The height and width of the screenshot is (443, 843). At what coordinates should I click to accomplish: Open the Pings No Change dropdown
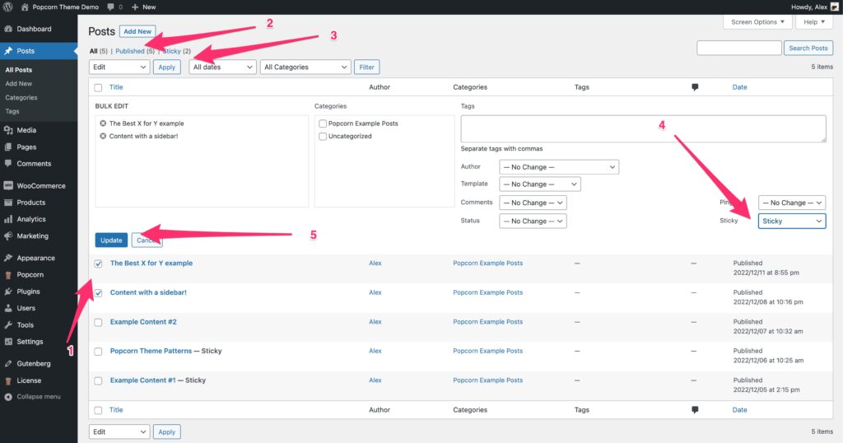(x=792, y=203)
